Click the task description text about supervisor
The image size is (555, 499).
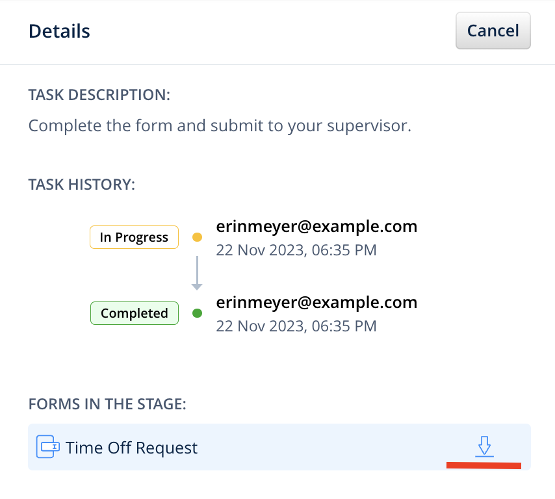220,125
